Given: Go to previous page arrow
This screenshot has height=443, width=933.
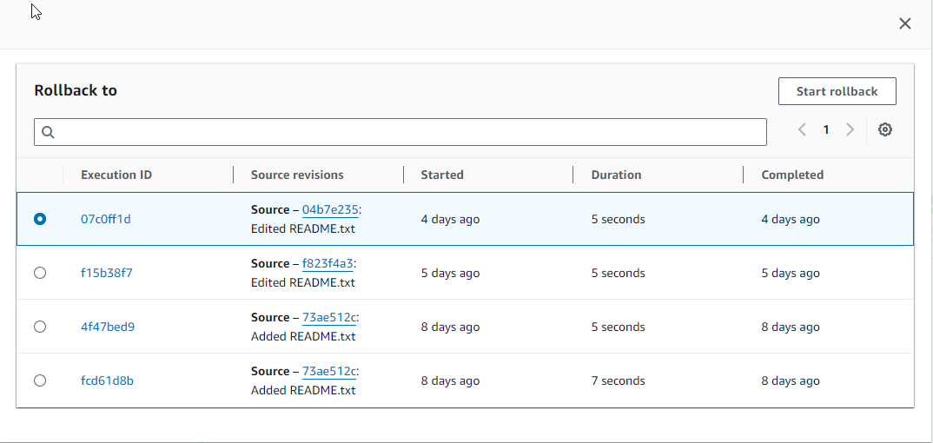Looking at the screenshot, I should pos(802,129).
